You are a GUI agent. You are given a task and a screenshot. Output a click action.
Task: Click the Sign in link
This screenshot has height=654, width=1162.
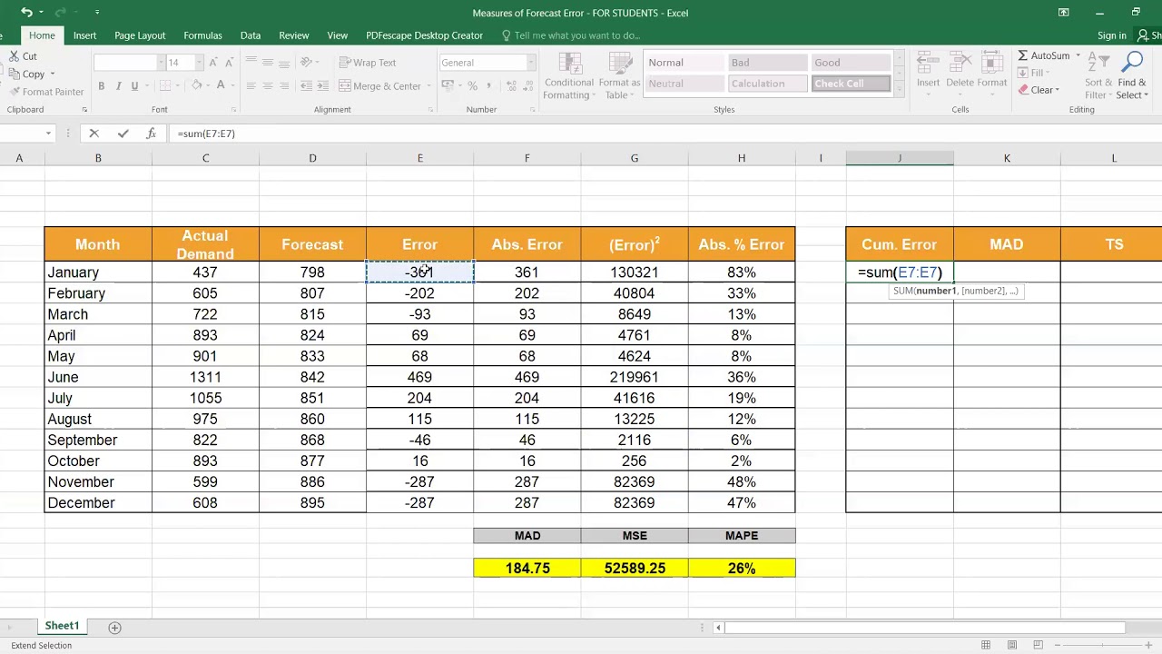(x=1111, y=35)
